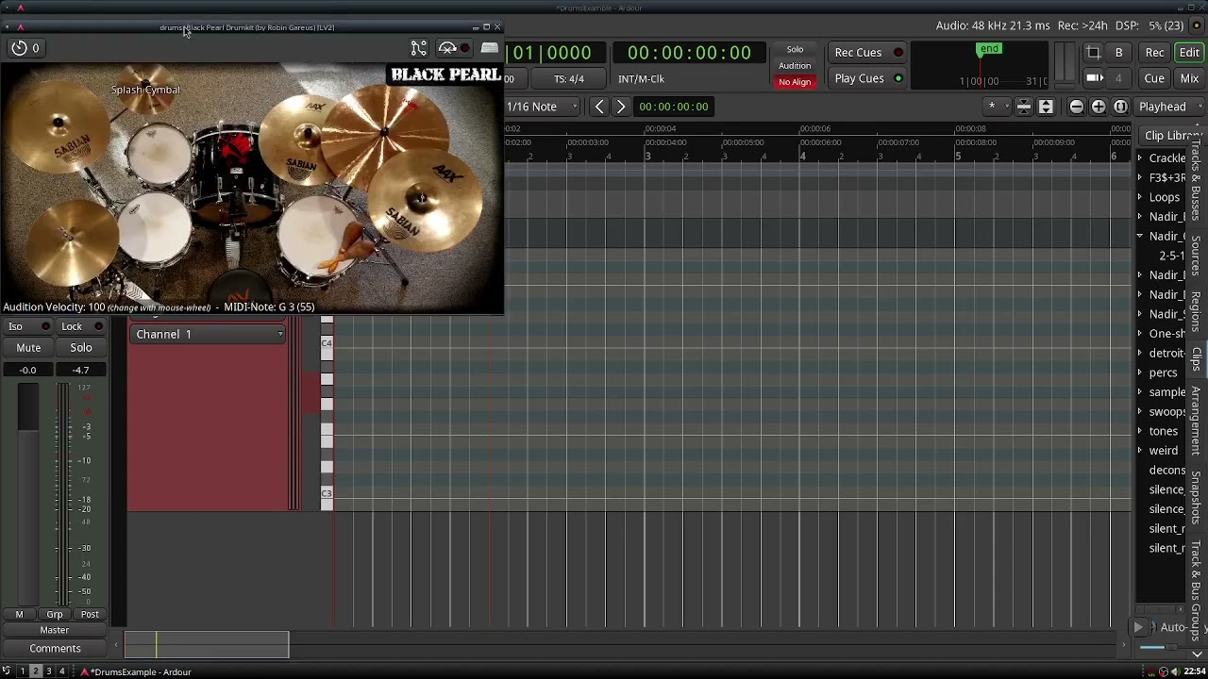Open the Arrangement sidebar tab
Viewport: 1208px width, 679px height.
(1197, 421)
